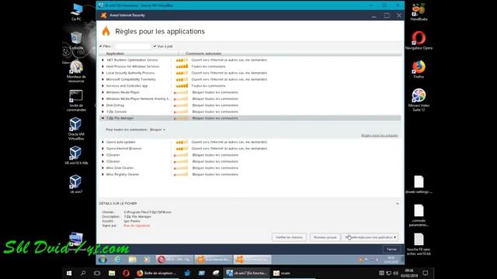Click the Windows 7 Start orb in VM

tap(103, 260)
